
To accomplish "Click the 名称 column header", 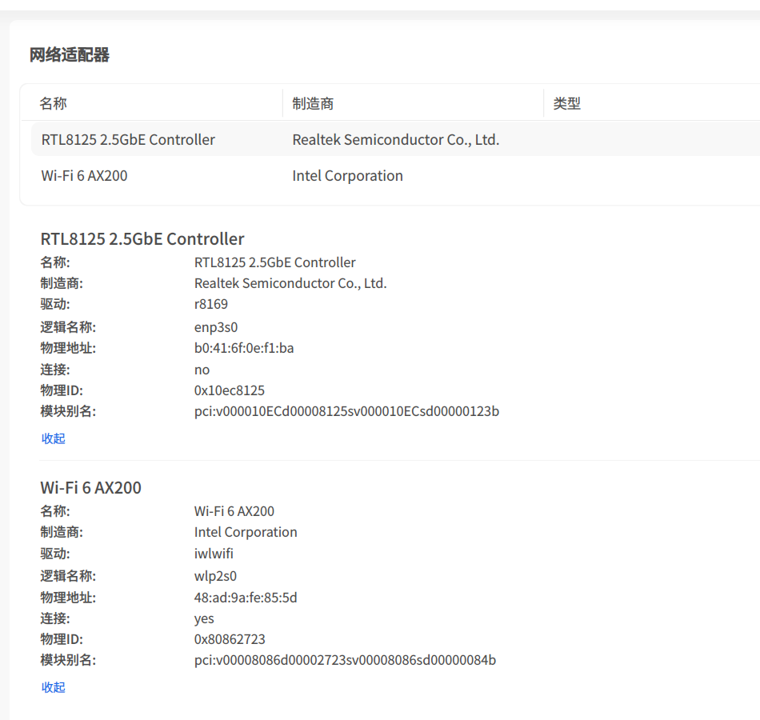I will coord(54,103).
